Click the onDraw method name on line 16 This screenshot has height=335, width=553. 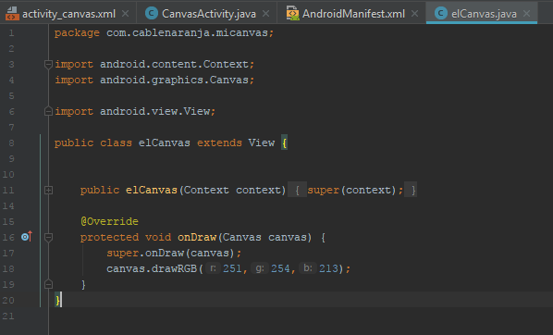(197, 237)
